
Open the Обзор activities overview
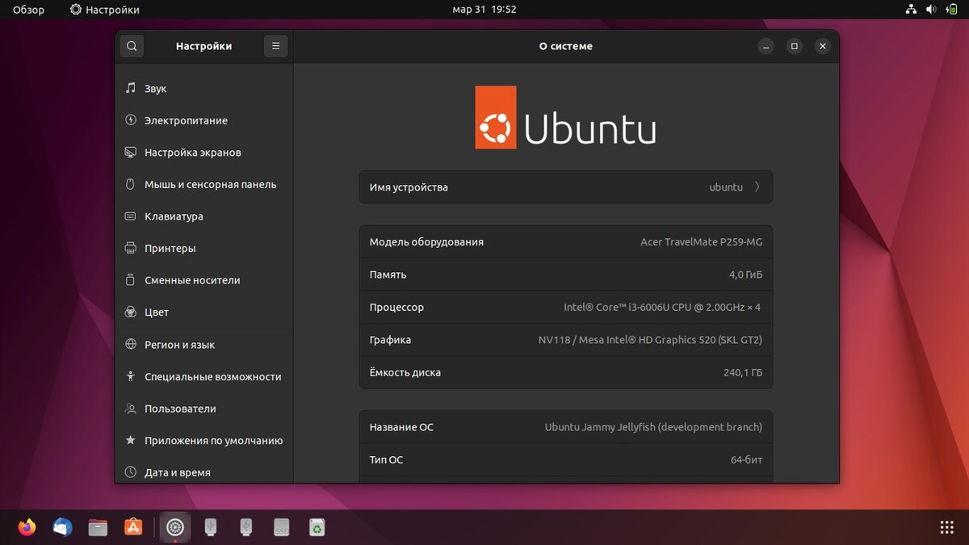click(x=28, y=10)
